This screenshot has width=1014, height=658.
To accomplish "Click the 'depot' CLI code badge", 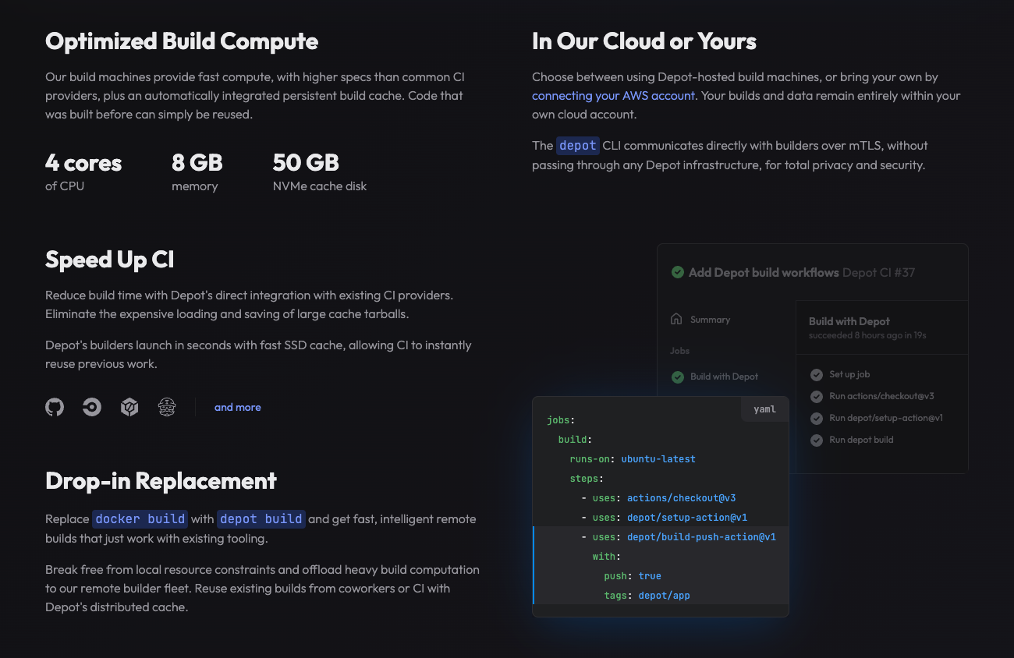I will 578,146.
